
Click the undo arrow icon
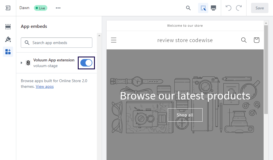(x=229, y=8)
